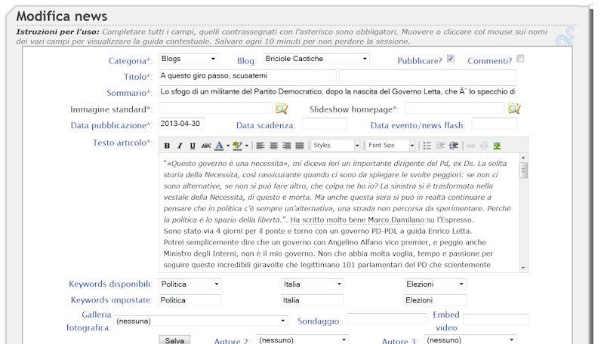Screen dimensions: 604x344
Task: Click the Data scadenza field label
Action: 266,125
